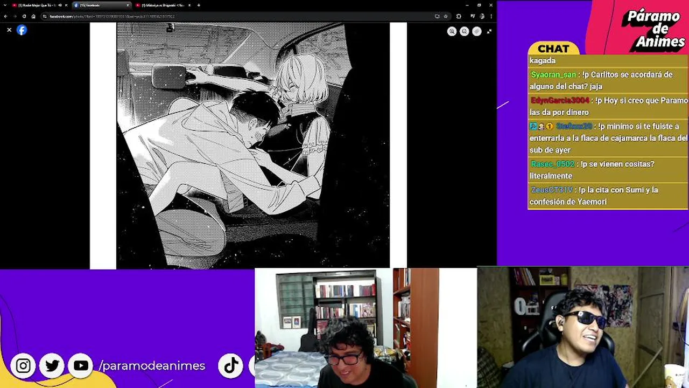This screenshot has height=388, width=689.
Task: Bookmark this page with star icon
Action: 446,16
